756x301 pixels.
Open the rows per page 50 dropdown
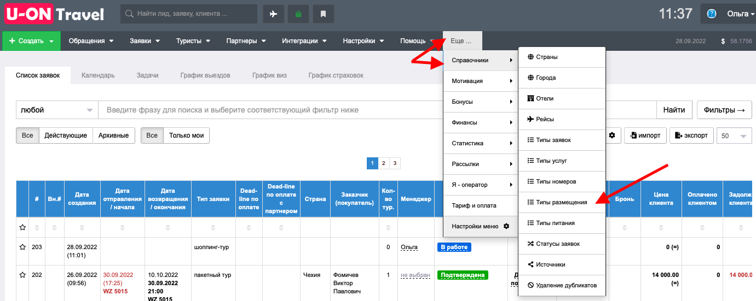pos(735,136)
